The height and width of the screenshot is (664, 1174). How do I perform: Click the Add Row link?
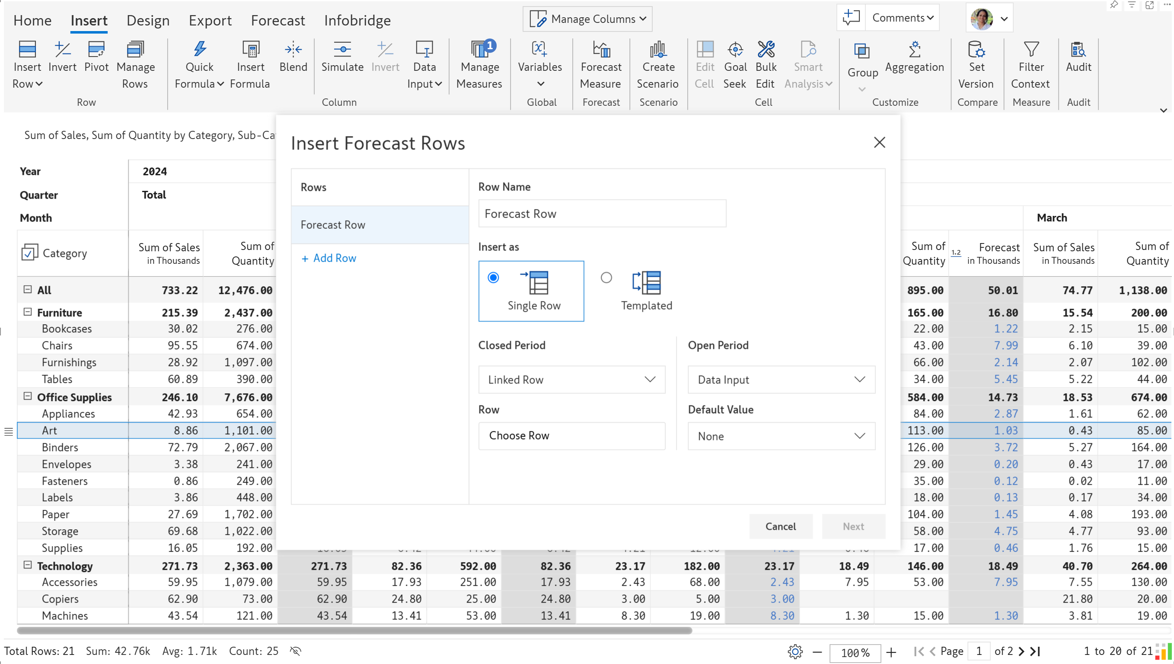pos(329,258)
